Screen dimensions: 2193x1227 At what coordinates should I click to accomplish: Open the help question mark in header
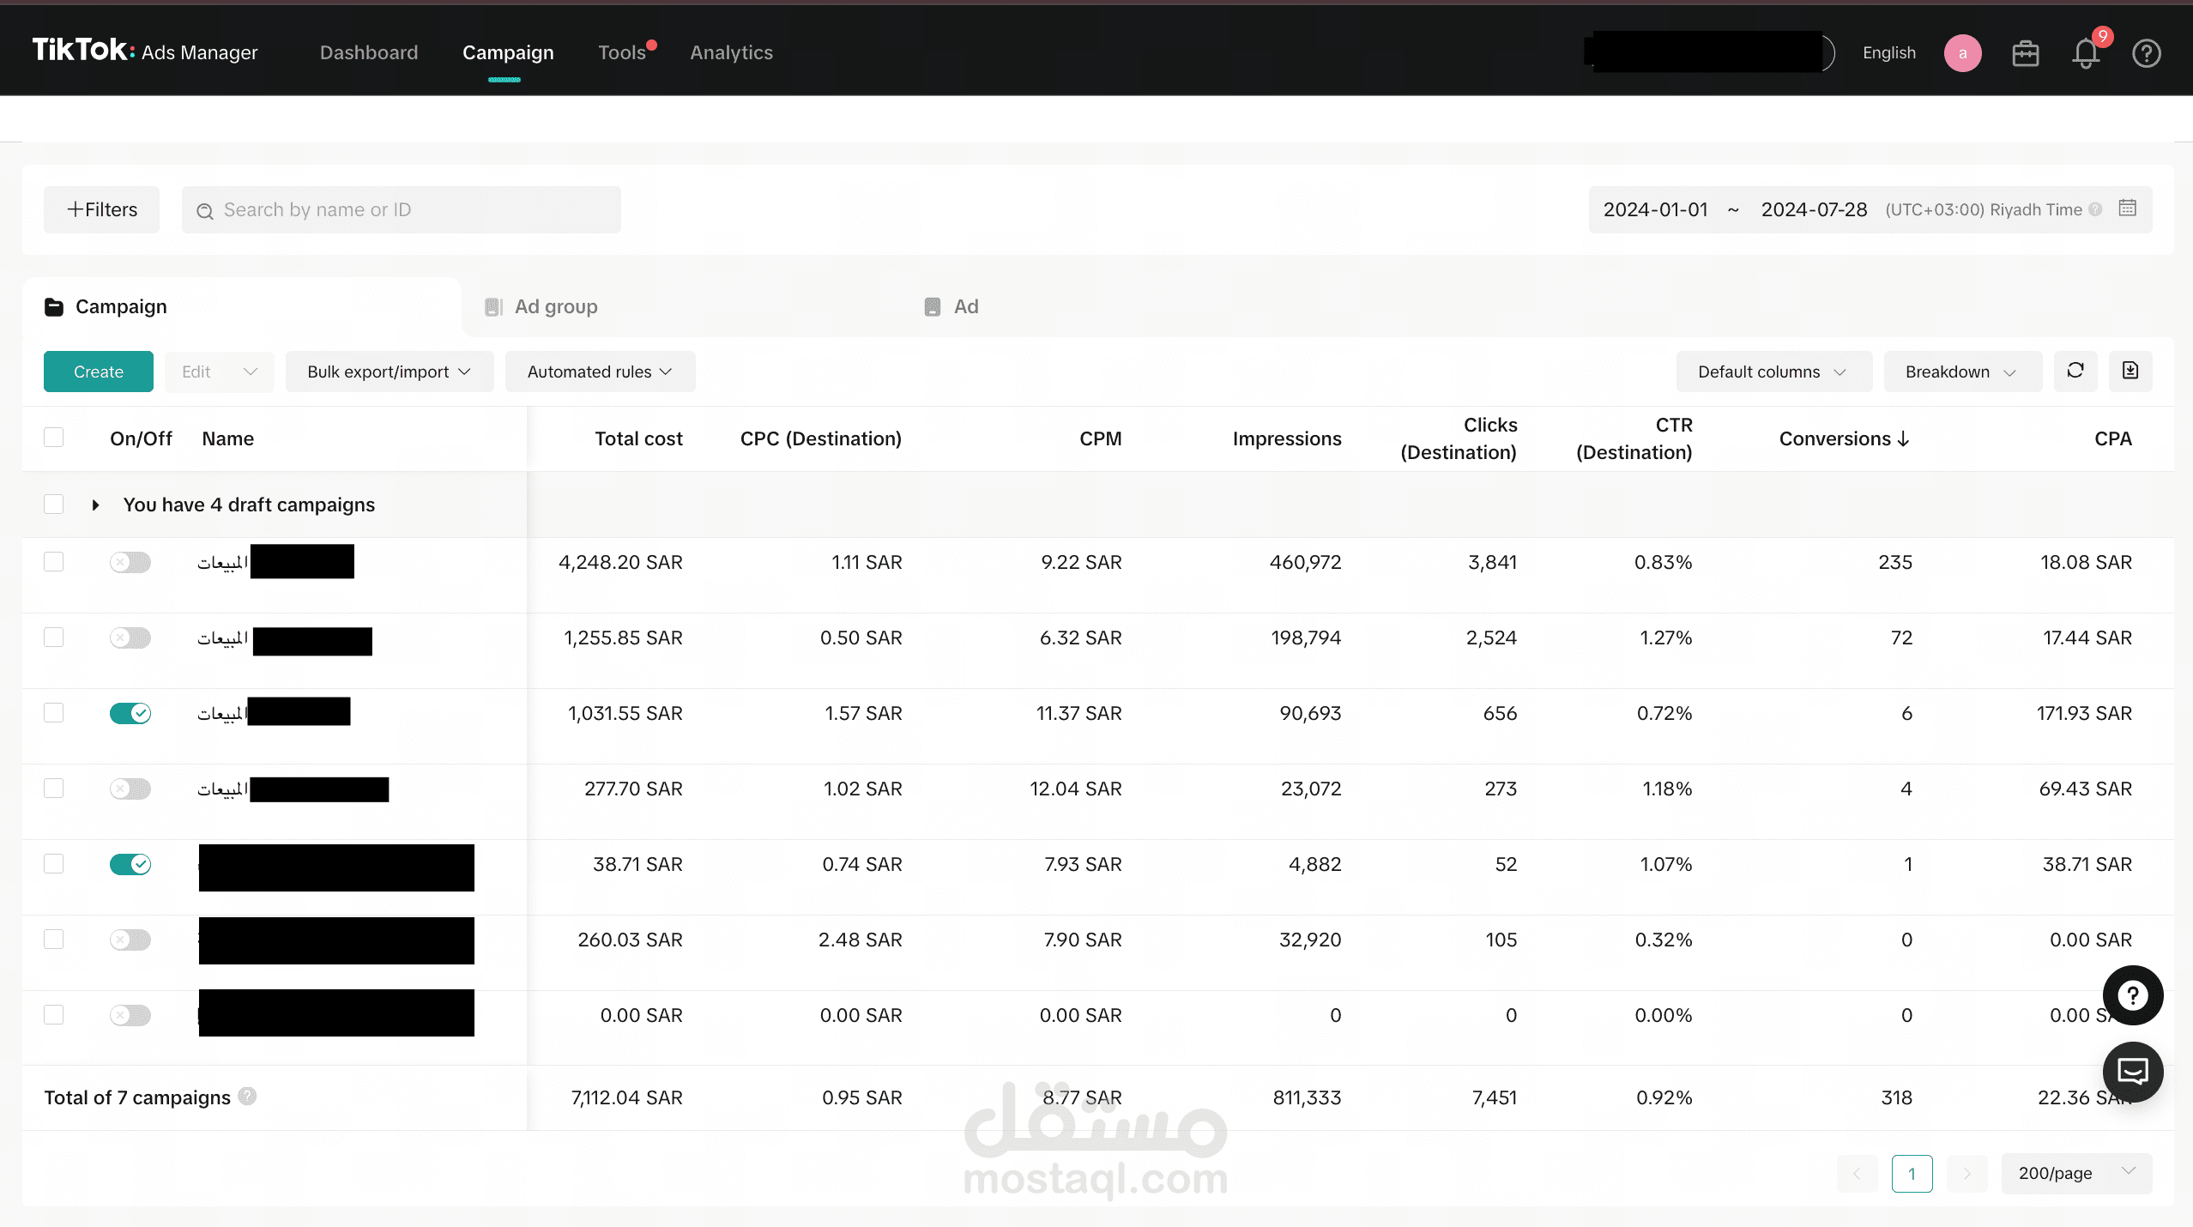click(x=2146, y=54)
